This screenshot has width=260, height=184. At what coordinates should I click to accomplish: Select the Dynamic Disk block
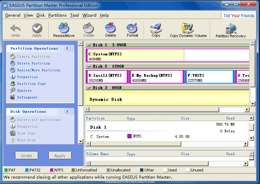pyautogui.click(x=167, y=98)
